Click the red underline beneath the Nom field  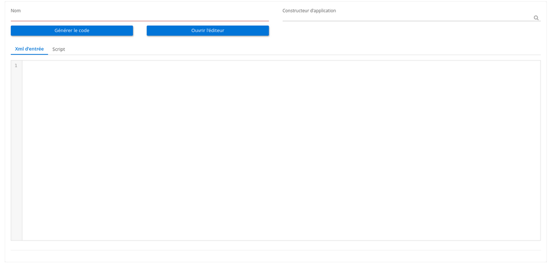click(x=139, y=21)
